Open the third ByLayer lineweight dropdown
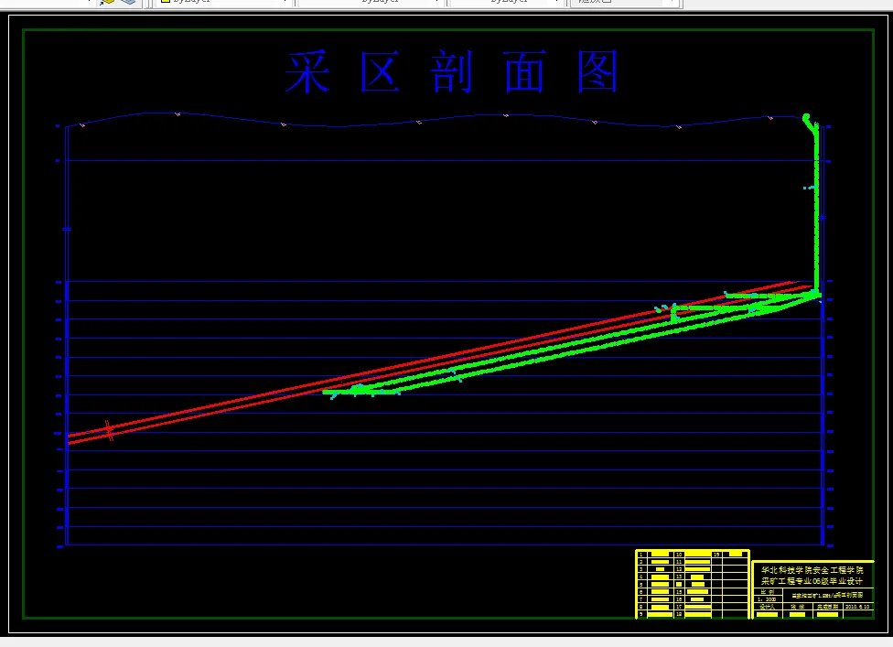Screen dimensions: 893x647 (507, 2)
